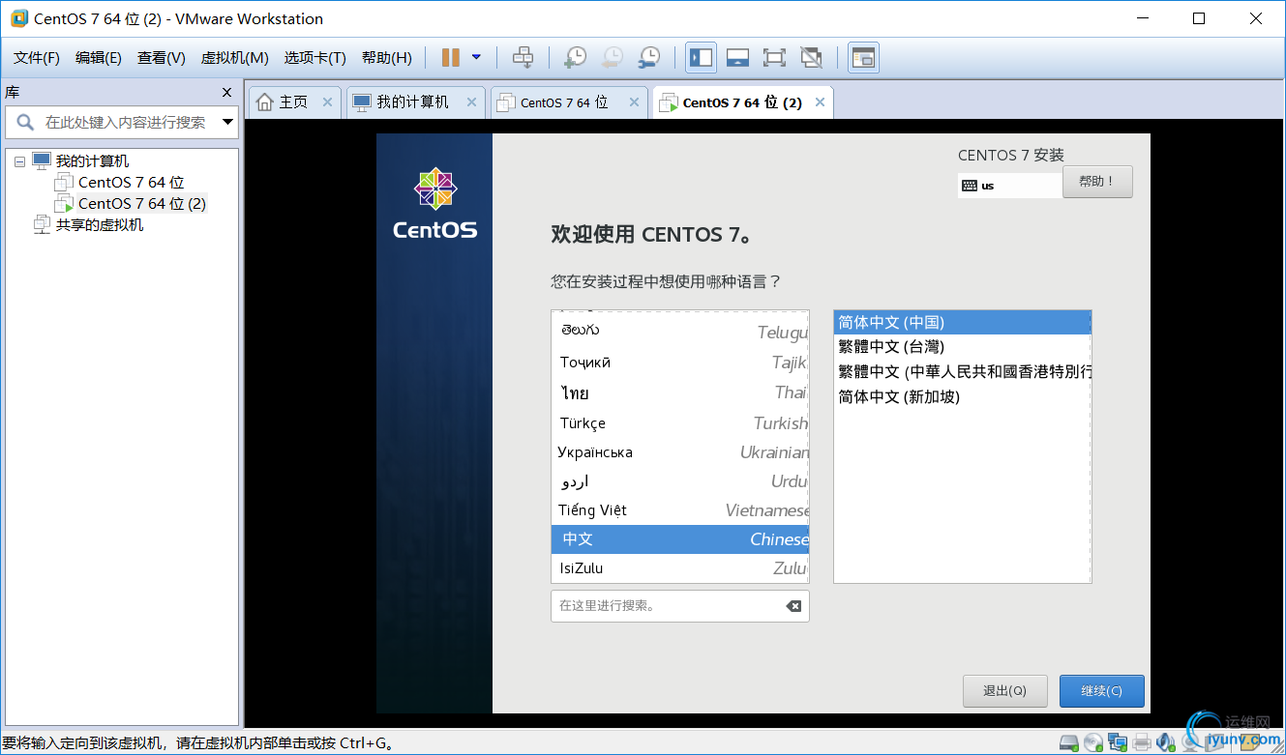Open the 编辑(E) menu
Viewport: 1286px width, 755px height.
[99, 58]
